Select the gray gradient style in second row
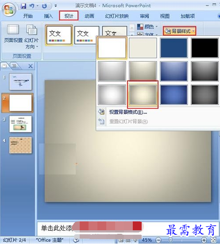This screenshot has width=220, height=244. 112,71
